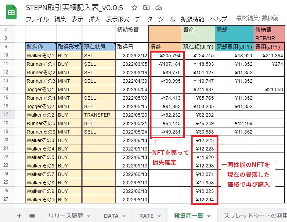Open dropdown arrow on RATE tab

coord(159,216)
